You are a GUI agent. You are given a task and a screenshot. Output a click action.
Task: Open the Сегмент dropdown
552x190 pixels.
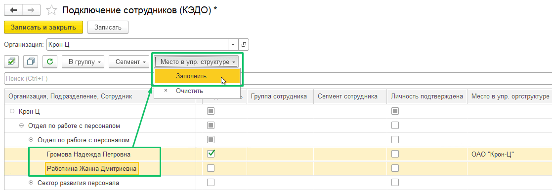point(129,62)
